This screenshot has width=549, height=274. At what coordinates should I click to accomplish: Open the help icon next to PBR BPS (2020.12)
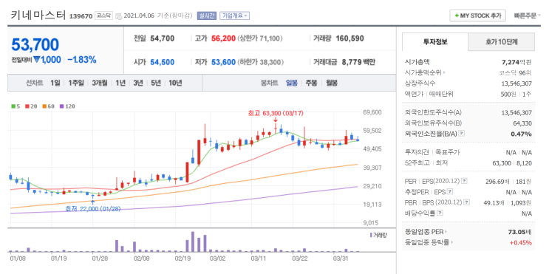click(x=466, y=202)
